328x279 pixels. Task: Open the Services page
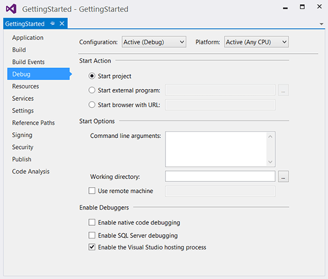click(x=23, y=98)
